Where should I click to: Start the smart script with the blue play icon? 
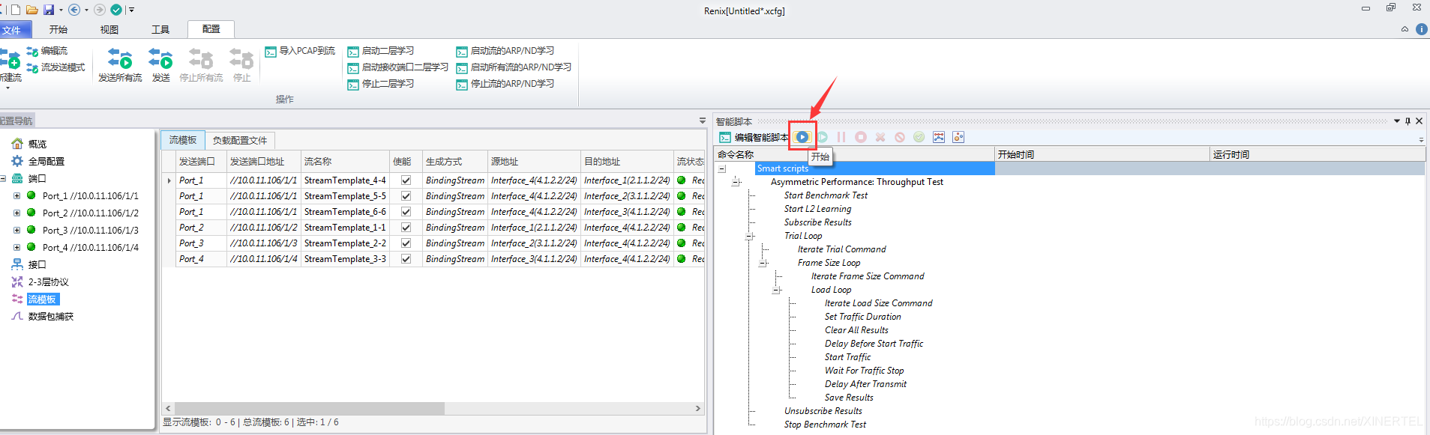click(x=802, y=137)
